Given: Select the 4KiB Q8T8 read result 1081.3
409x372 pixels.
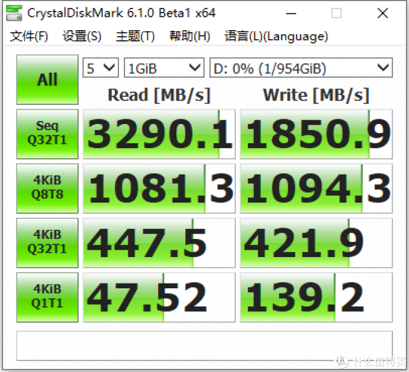Looking at the screenshot, I should (x=159, y=188).
